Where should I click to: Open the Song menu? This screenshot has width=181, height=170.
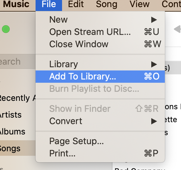107,5
